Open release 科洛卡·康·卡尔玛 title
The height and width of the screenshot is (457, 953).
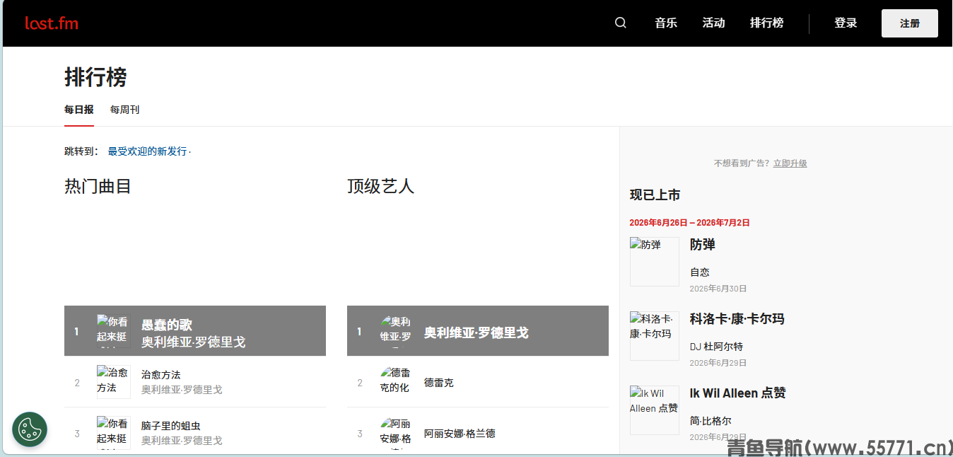click(737, 319)
